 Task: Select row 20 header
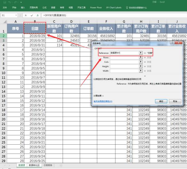coord(3,119)
